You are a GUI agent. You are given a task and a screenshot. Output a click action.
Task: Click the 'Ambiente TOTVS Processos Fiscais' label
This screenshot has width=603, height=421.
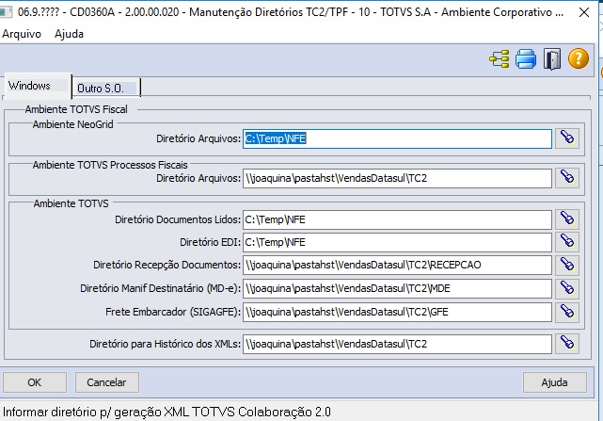pos(110,165)
